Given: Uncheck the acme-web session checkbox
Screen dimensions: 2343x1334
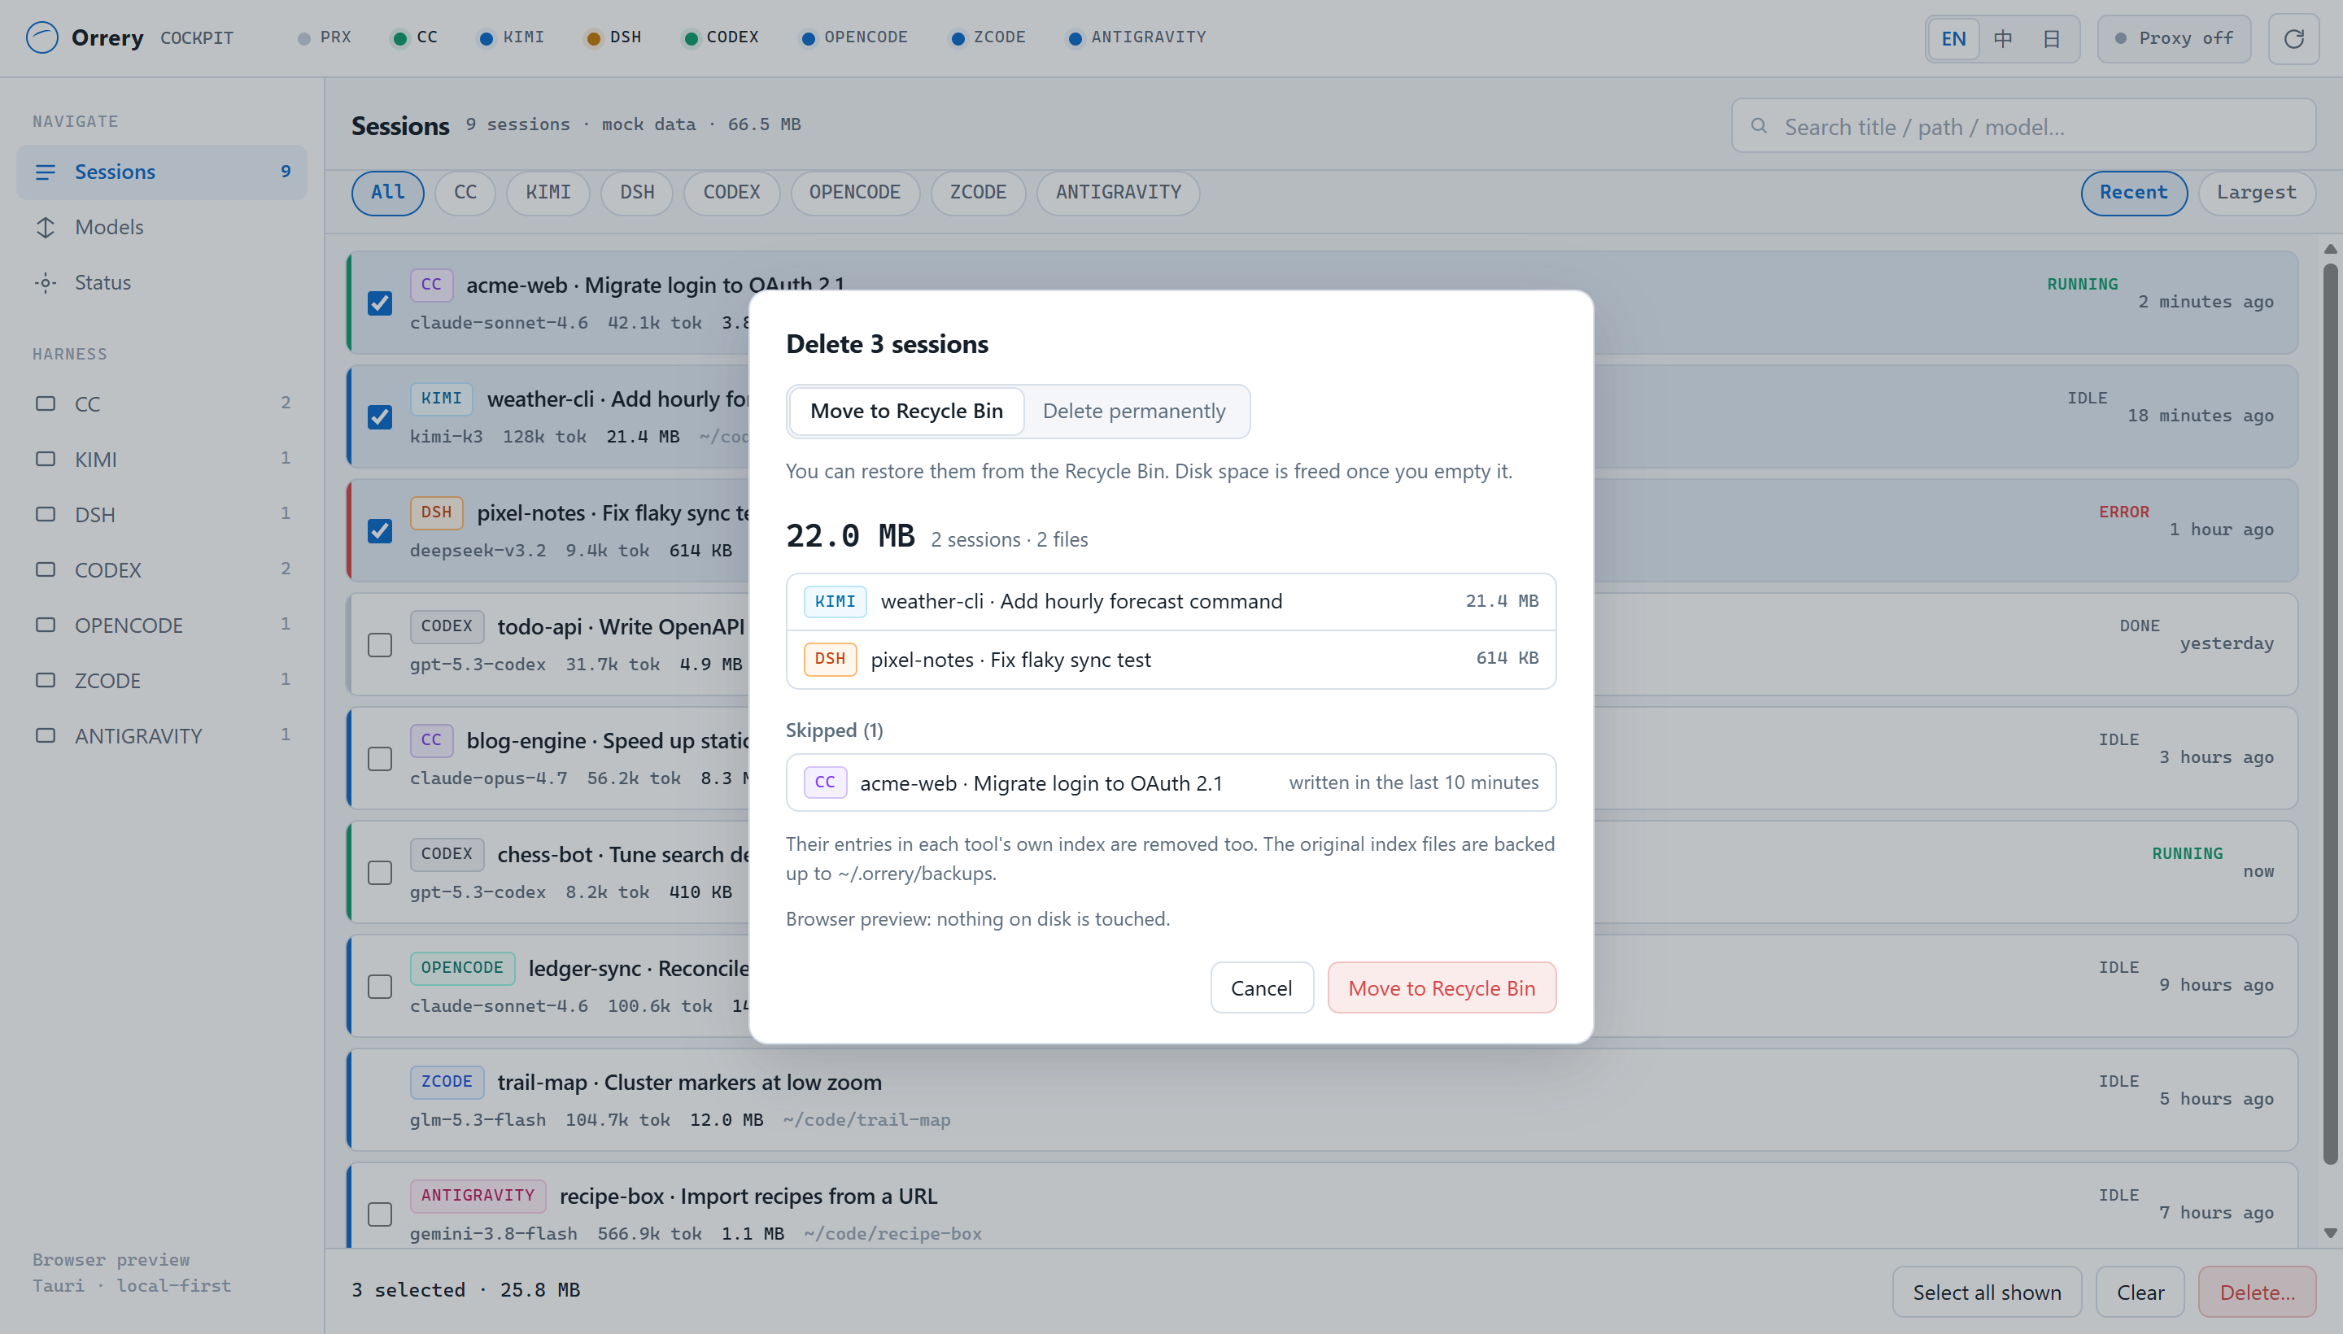Looking at the screenshot, I should [x=380, y=303].
